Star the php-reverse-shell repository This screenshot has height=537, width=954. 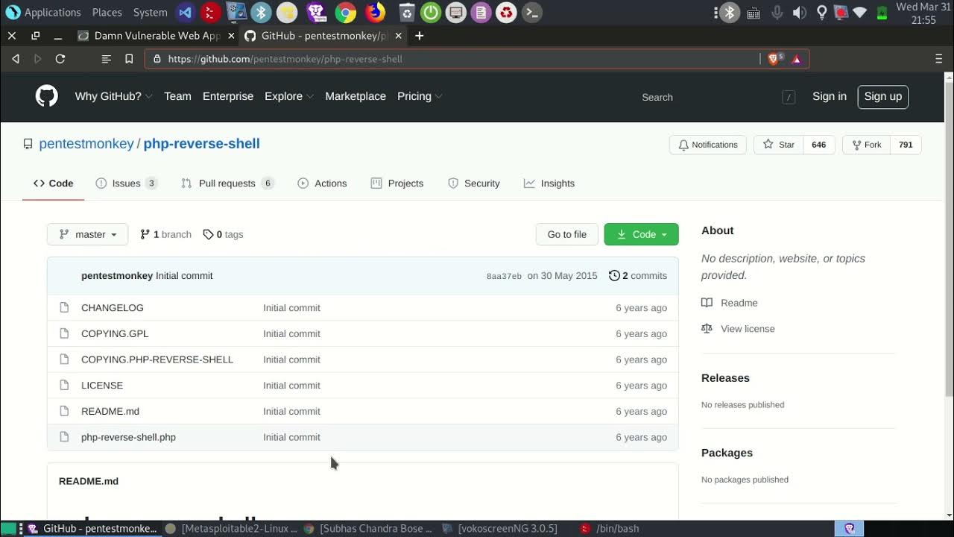click(x=779, y=145)
